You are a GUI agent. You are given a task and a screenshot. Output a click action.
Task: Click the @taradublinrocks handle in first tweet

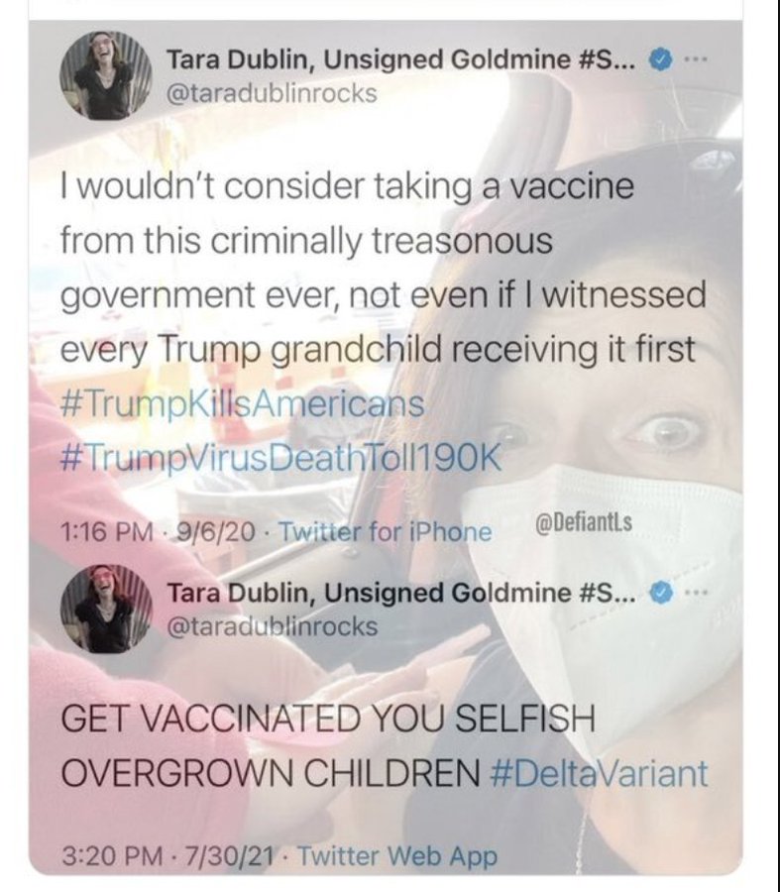(272, 93)
